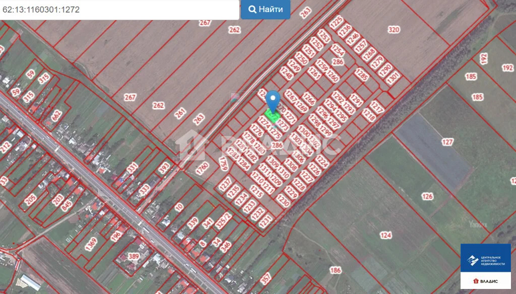Select the green highlighted parcel under the pin
This screenshot has width=516, height=294.
(x=273, y=116)
